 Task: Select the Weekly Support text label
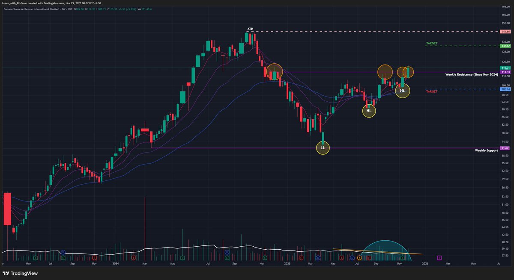click(486, 150)
